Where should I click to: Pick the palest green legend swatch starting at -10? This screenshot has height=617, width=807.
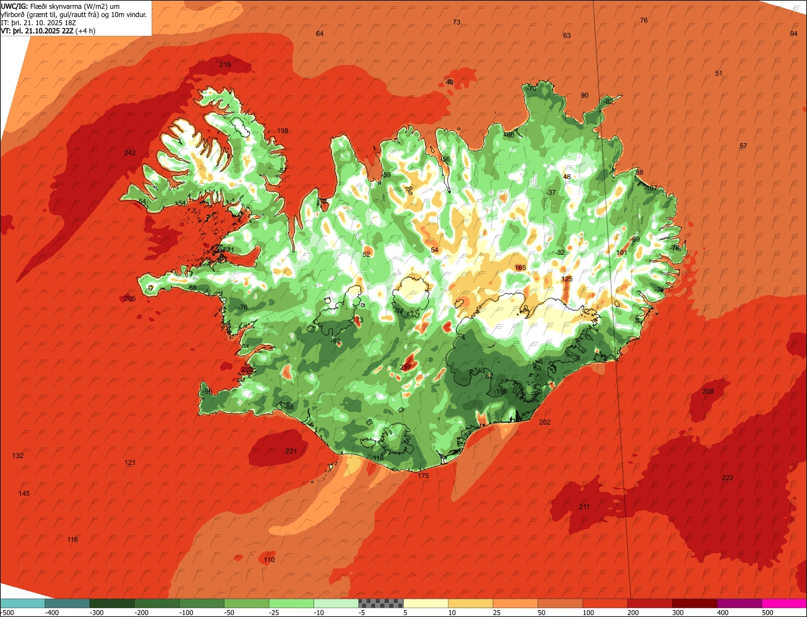(x=336, y=603)
